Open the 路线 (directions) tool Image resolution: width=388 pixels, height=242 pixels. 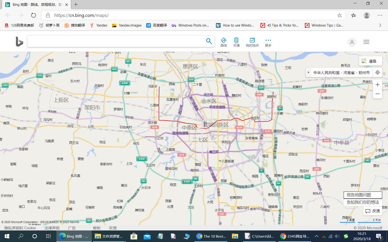pyautogui.click(x=223, y=41)
